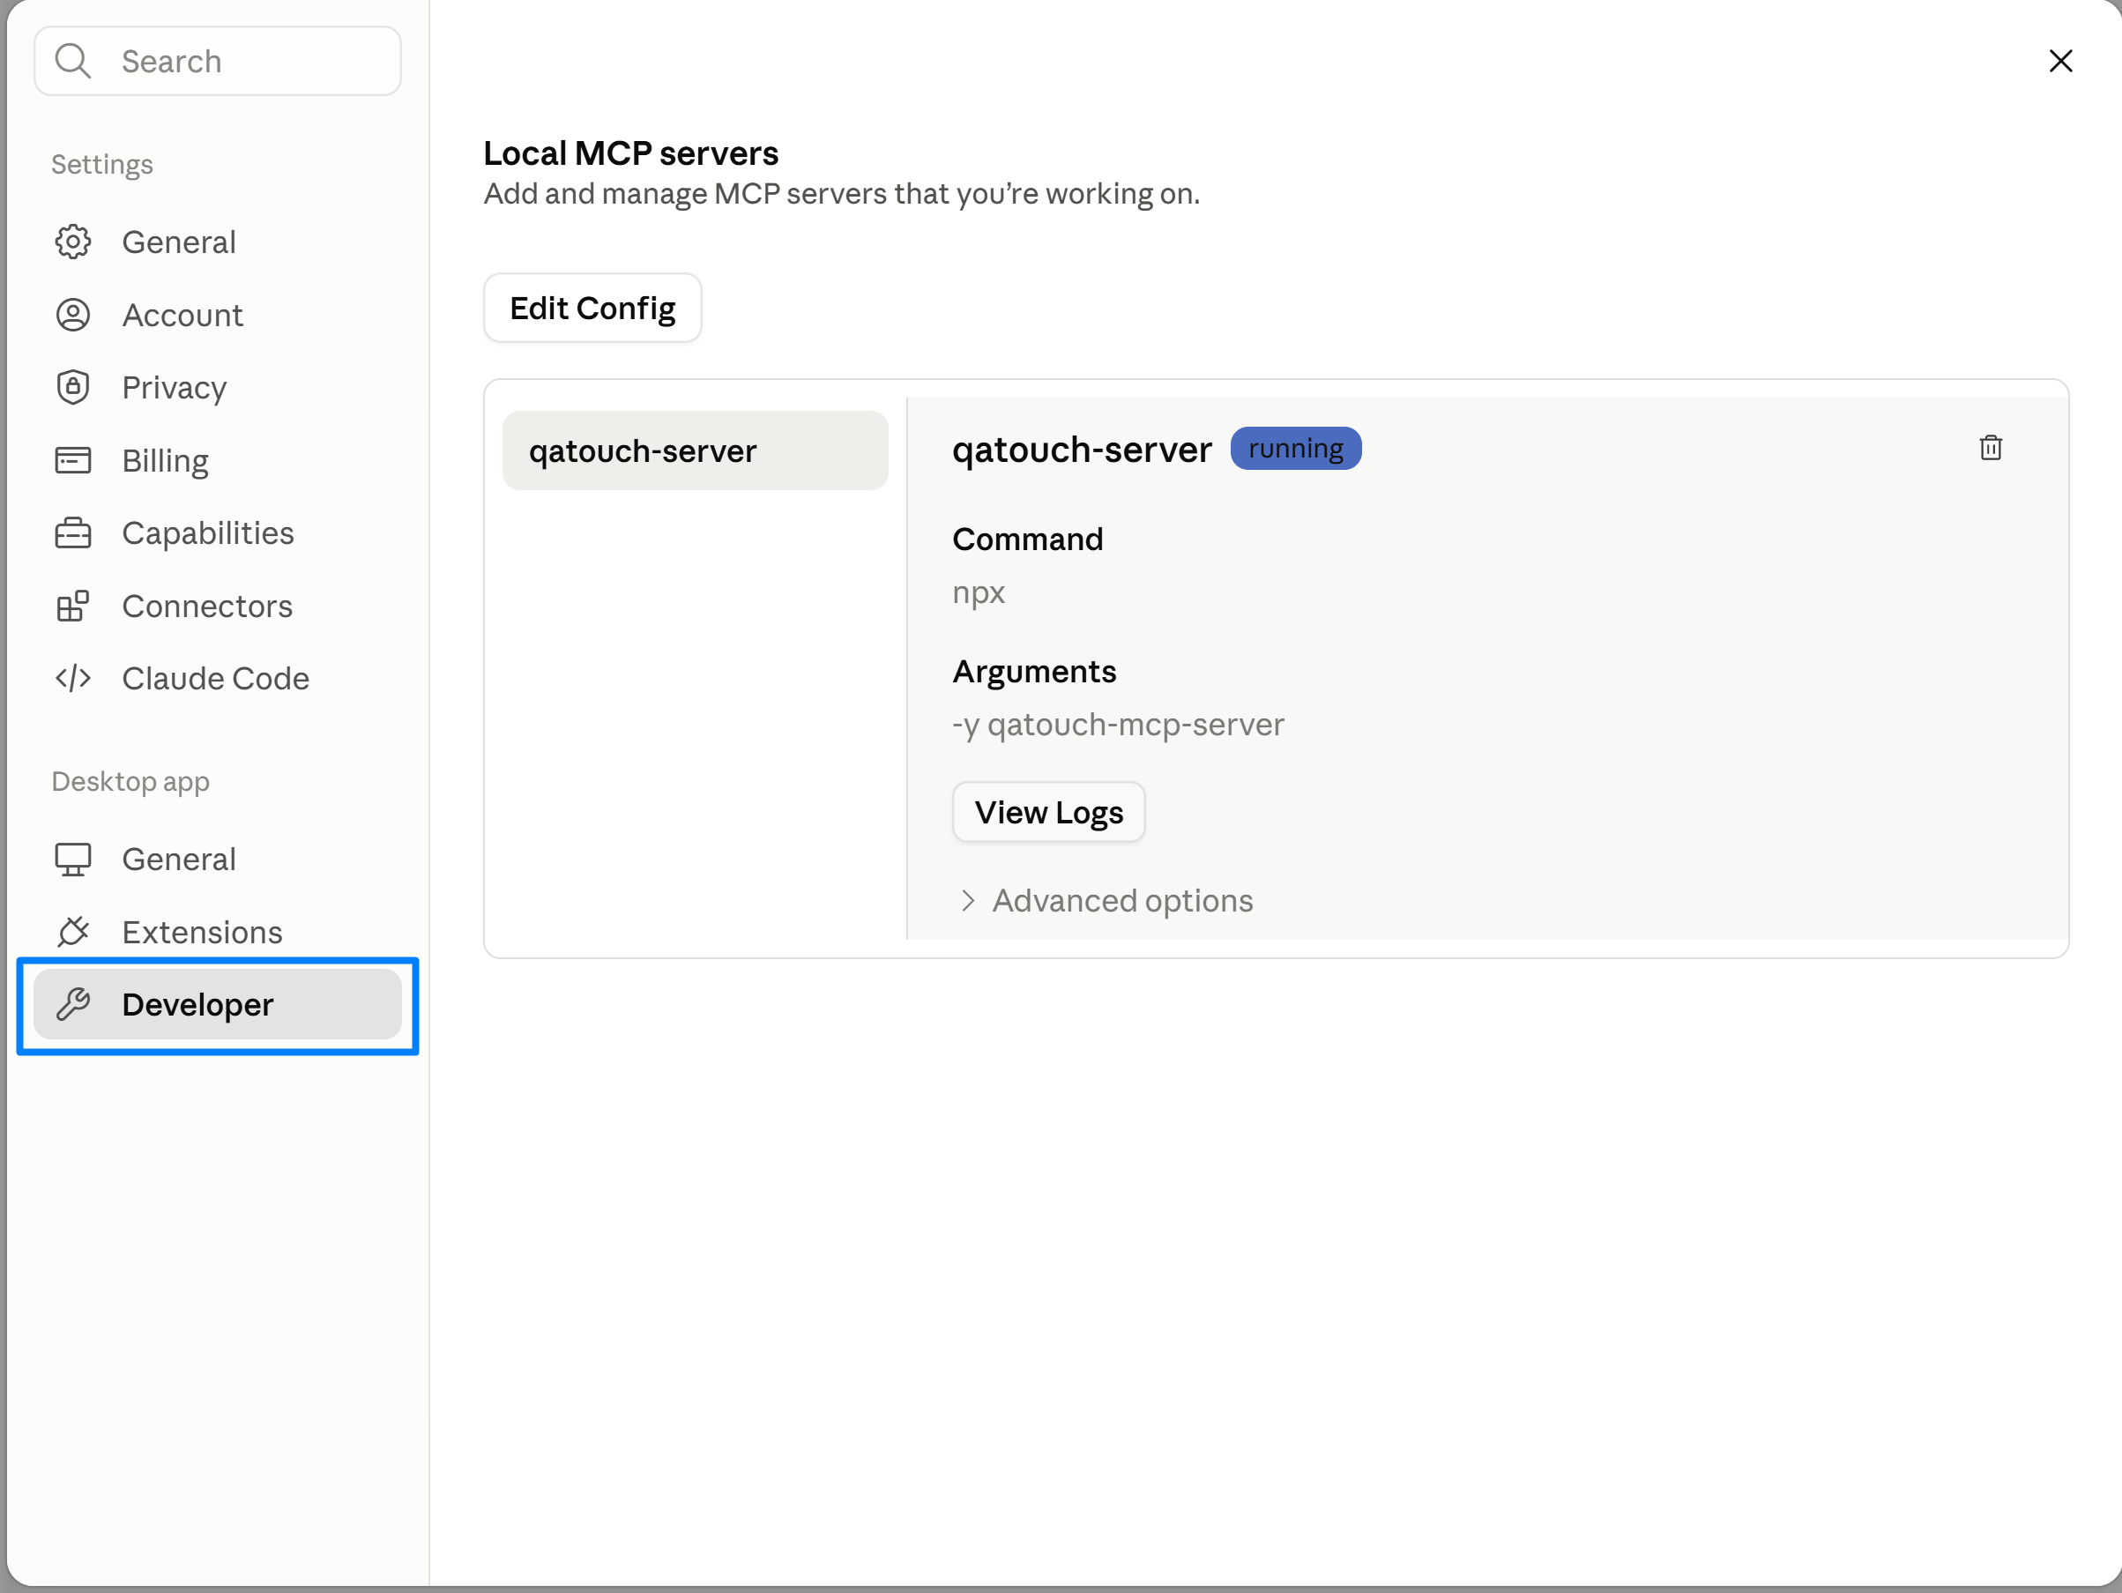Open the Connectors section
This screenshot has height=1593, width=2122.
coord(217,607)
